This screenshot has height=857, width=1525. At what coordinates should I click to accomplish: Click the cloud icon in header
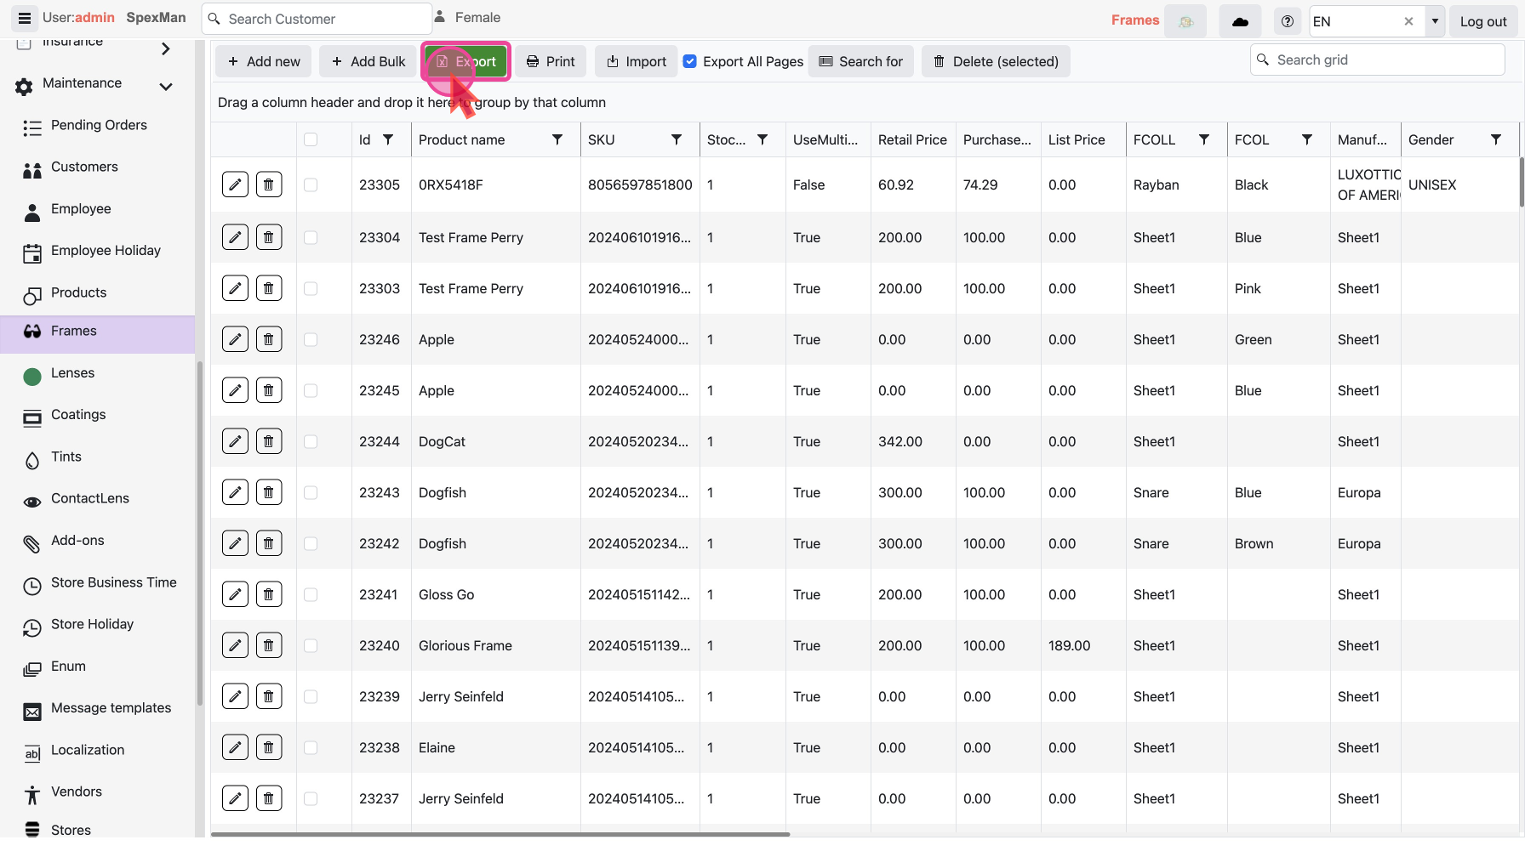click(1240, 21)
